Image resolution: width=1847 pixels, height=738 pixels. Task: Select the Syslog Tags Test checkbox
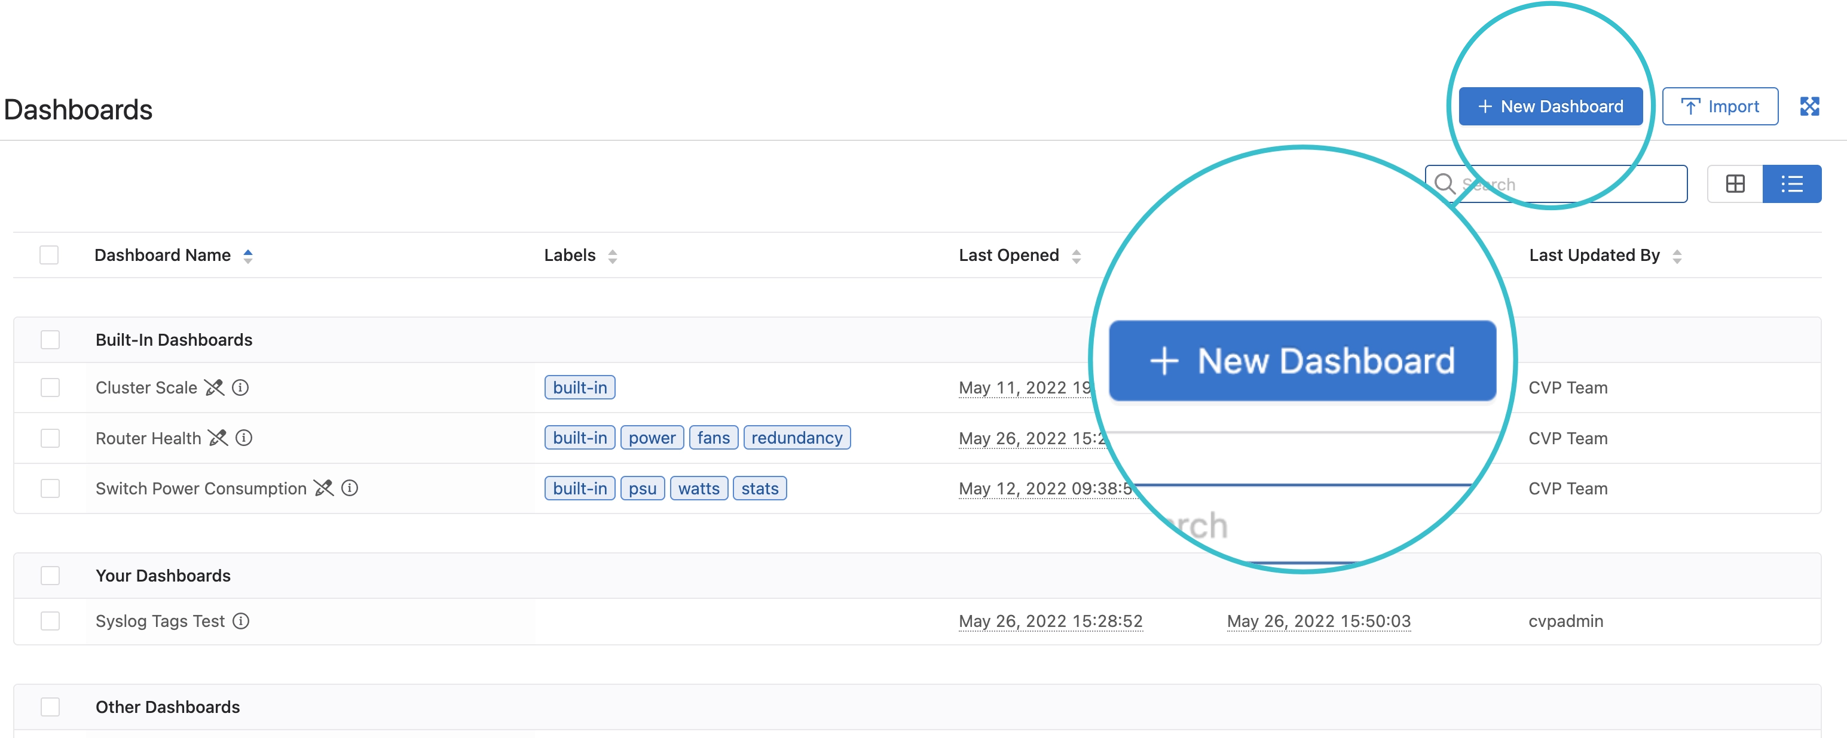(50, 621)
